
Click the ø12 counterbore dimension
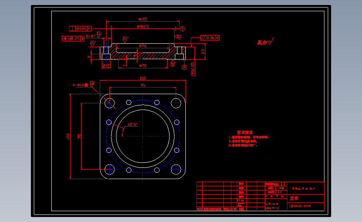(106, 66)
